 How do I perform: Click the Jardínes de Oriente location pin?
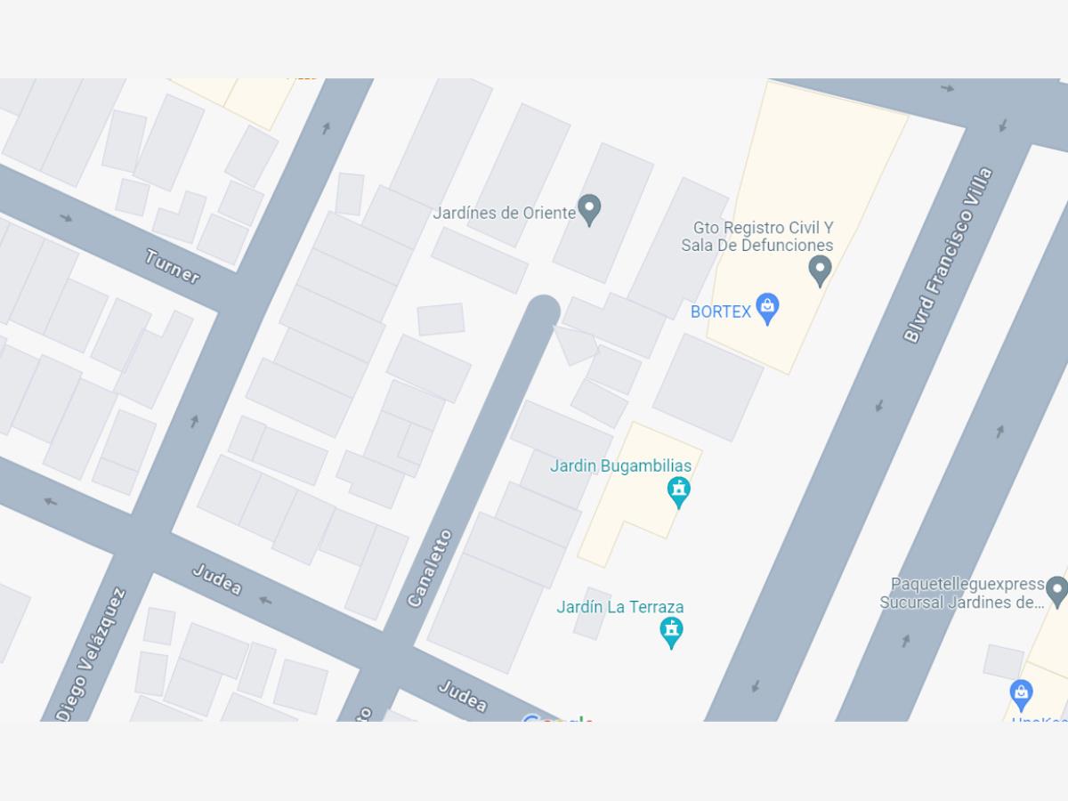pyautogui.click(x=588, y=210)
